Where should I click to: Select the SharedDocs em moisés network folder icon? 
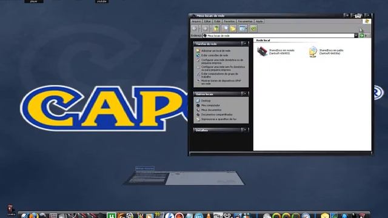point(263,51)
